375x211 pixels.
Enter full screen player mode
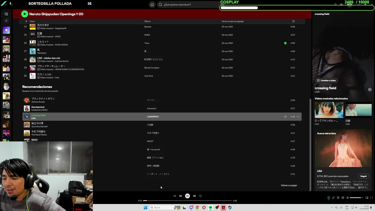pyautogui.click(x=371, y=198)
